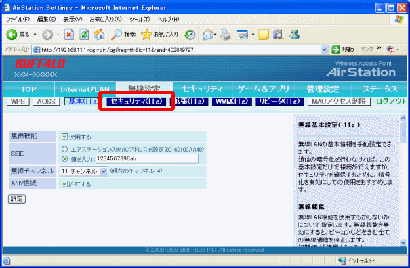Image resolution: width=410 pixels, height=268 pixels.
Task: Open the Edit icon dropdown arrow
Action: click(x=253, y=35)
